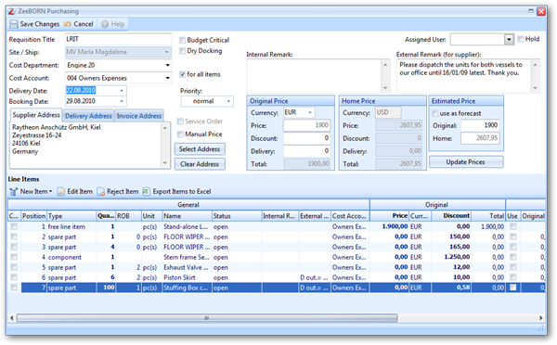Click the Save Changes floppy disk icon
This screenshot has width=557, height=345.
(x=14, y=24)
